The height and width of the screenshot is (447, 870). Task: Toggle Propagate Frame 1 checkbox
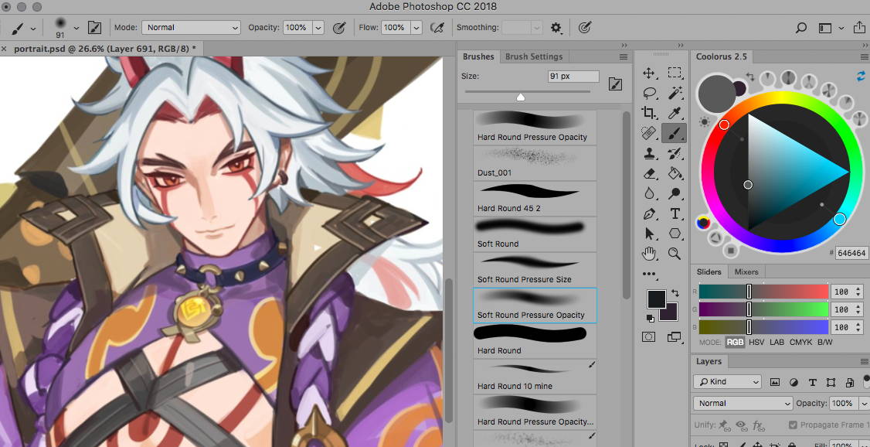click(793, 425)
